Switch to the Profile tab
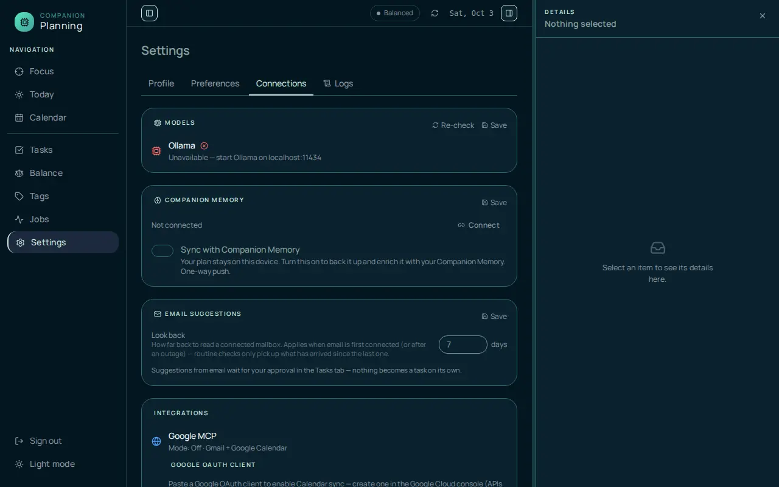This screenshot has width=779, height=487. pyautogui.click(x=161, y=83)
